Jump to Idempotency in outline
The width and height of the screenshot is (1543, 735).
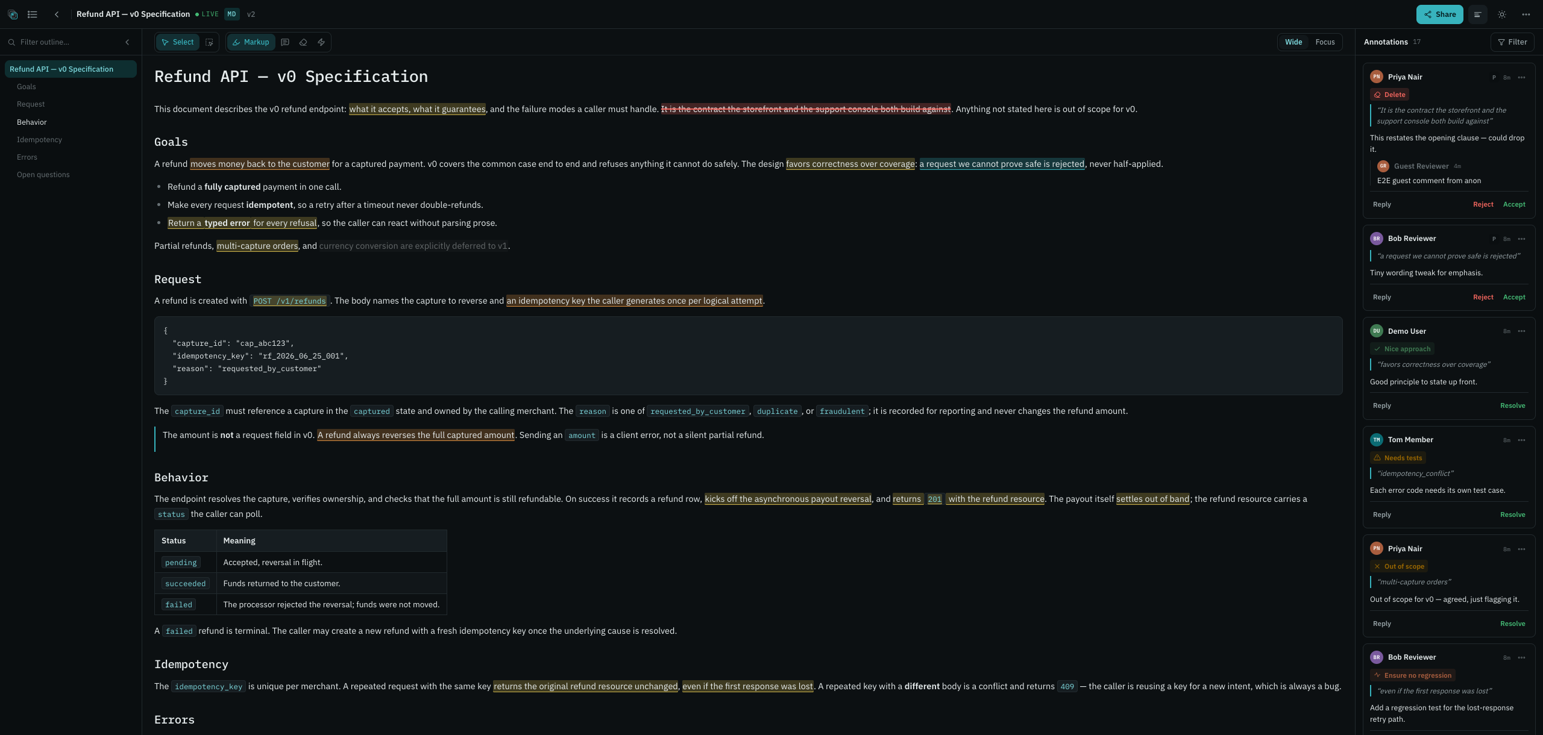coord(39,140)
